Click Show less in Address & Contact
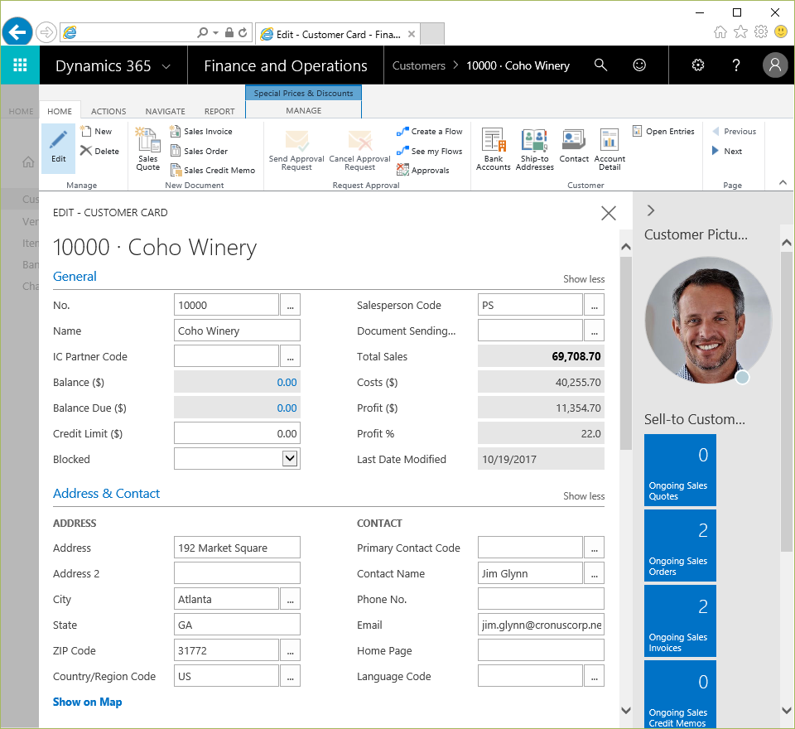 click(x=584, y=496)
